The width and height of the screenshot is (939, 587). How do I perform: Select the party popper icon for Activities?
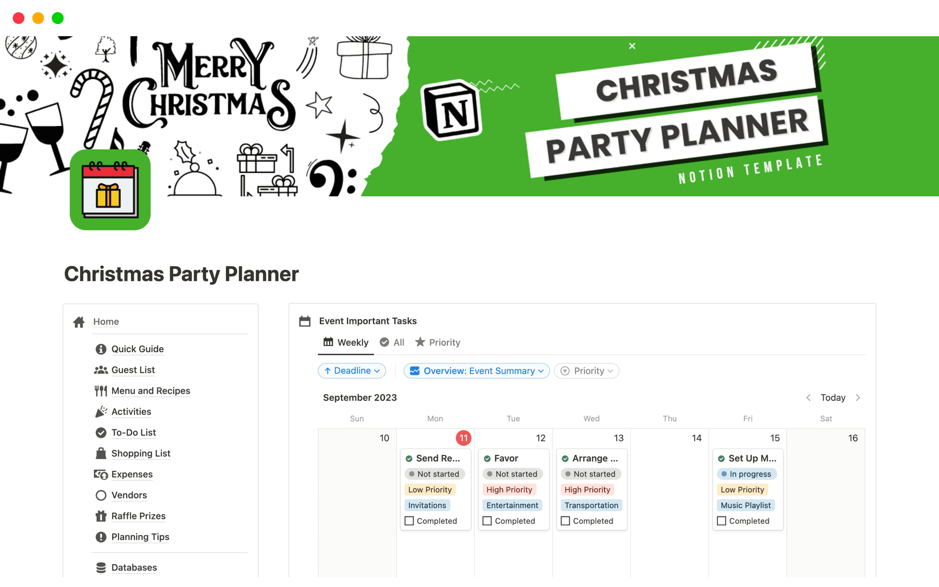click(x=101, y=411)
